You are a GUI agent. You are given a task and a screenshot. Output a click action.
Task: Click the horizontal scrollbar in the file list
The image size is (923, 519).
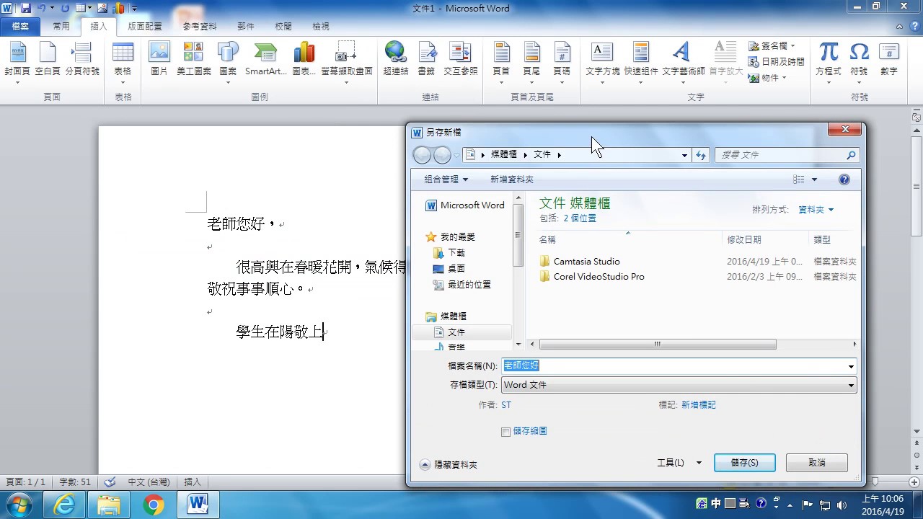657,345
